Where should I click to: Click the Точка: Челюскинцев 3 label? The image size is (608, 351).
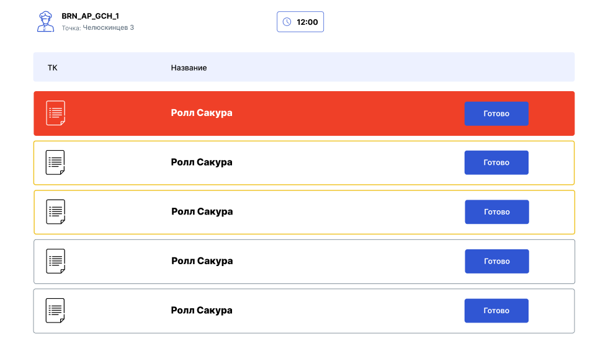pyautogui.click(x=97, y=28)
